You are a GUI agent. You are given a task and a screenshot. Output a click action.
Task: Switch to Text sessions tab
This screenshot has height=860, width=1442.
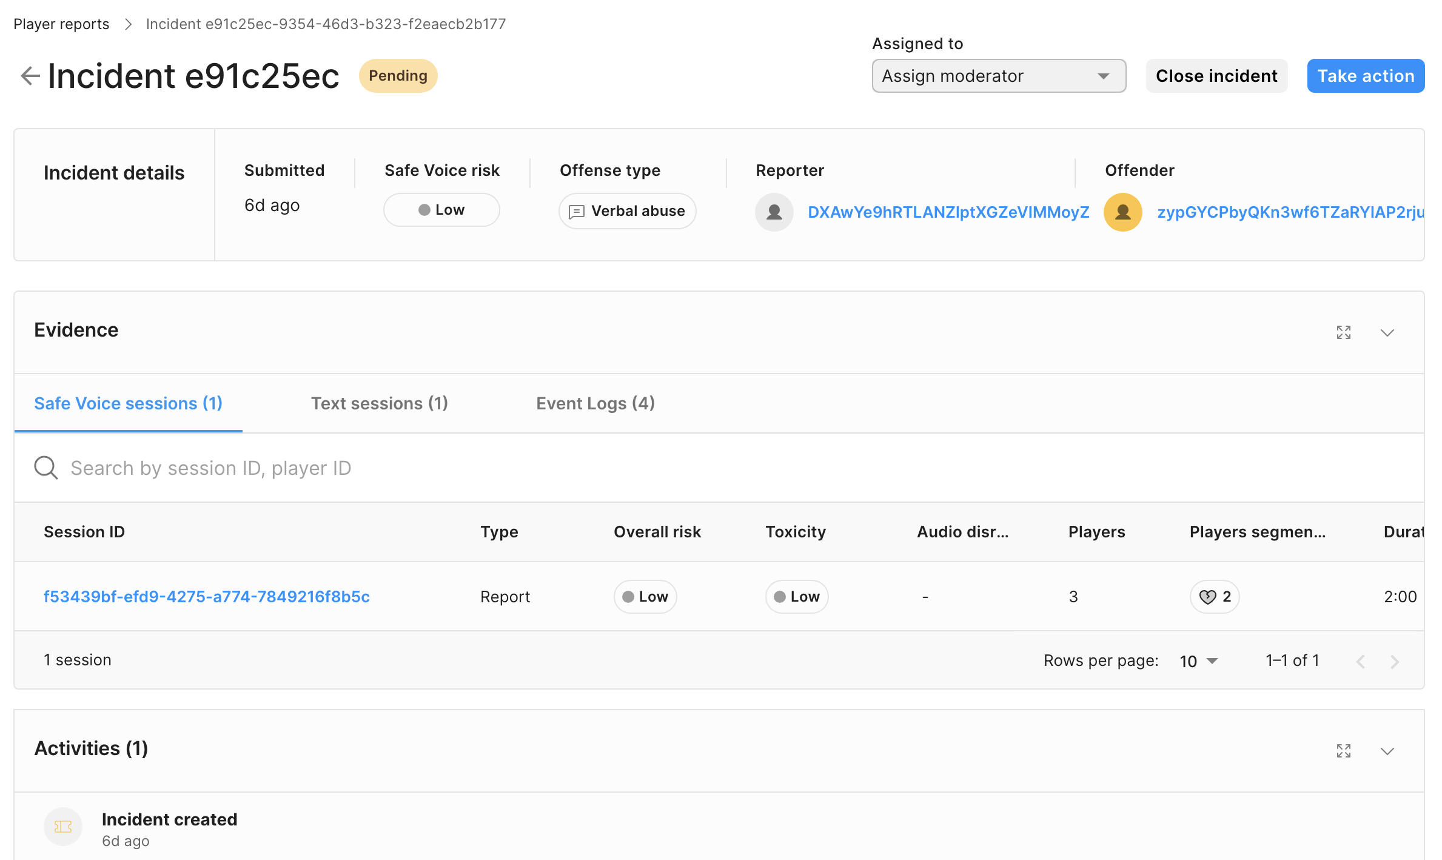(x=379, y=403)
